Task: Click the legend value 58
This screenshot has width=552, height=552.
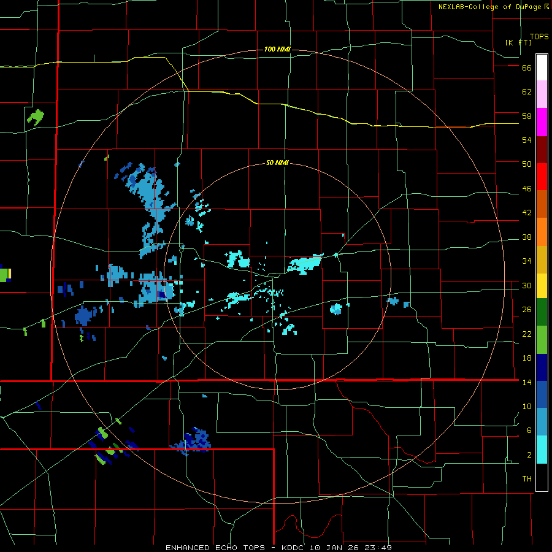Action: pos(527,116)
